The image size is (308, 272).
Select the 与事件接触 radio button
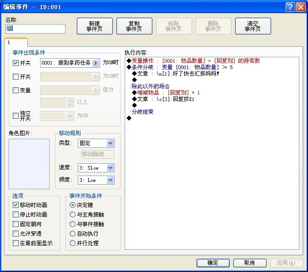72,224
